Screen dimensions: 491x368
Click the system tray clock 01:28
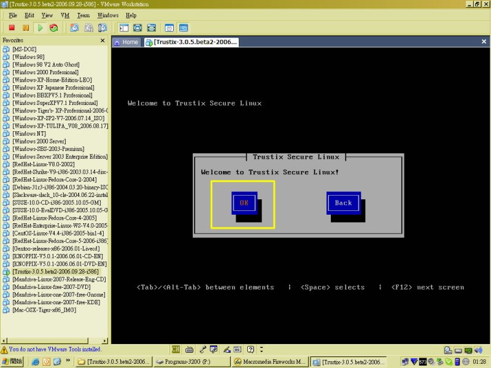tap(479, 362)
